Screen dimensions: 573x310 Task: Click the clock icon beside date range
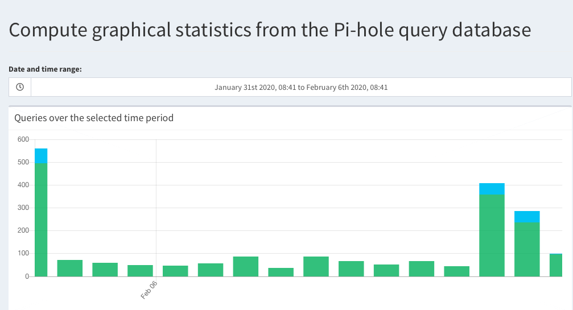20,87
